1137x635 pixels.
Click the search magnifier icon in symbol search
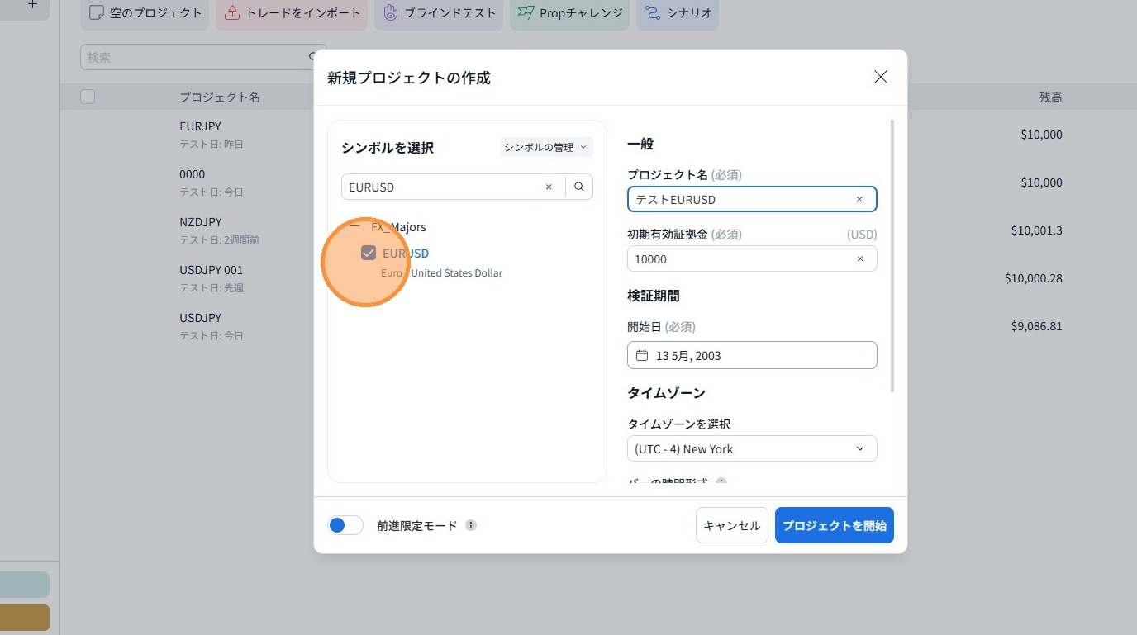(579, 187)
